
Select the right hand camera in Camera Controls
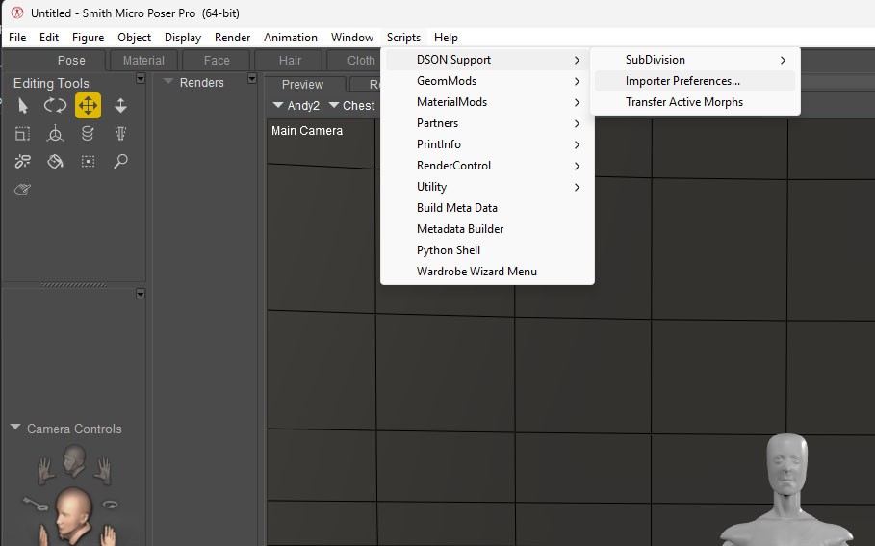point(103,470)
